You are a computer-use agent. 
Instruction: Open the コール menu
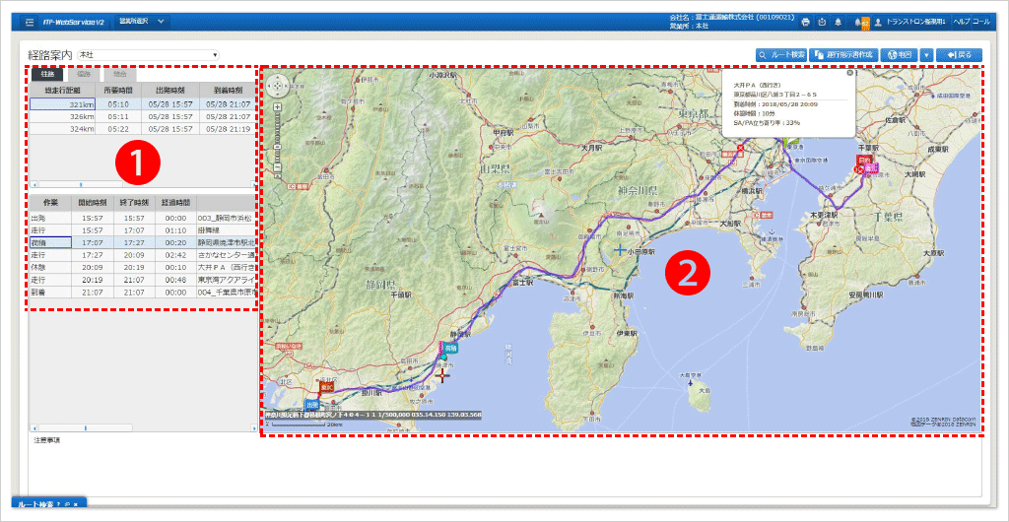pyautogui.click(x=982, y=22)
